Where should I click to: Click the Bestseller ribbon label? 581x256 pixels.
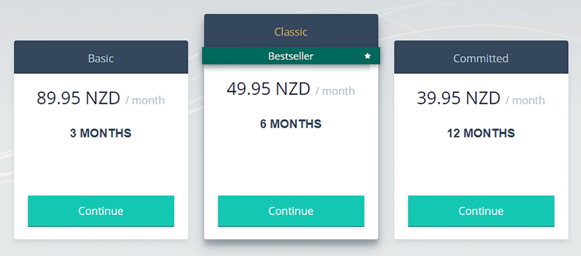coord(291,56)
